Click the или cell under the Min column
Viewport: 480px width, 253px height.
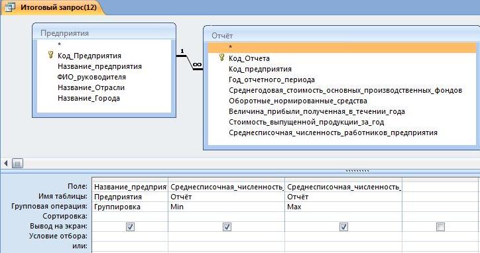click(226, 246)
